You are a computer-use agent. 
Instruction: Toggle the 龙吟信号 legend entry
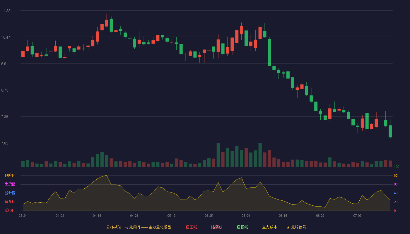point(296,227)
